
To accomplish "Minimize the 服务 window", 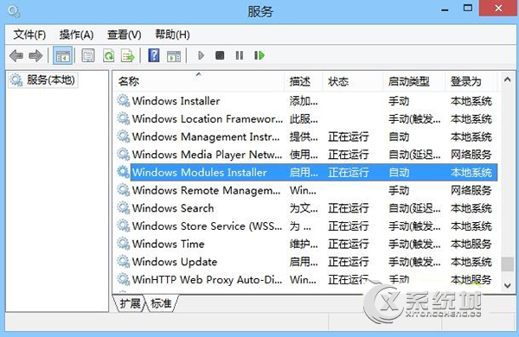I will pyautogui.click(x=445, y=10).
